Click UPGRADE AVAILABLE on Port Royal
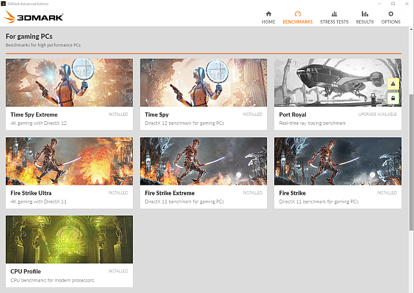This screenshot has width=414, height=293. [377, 114]
